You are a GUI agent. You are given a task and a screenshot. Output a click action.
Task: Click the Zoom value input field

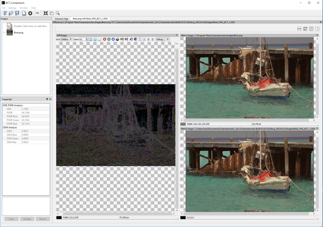[x=83, y=39]
